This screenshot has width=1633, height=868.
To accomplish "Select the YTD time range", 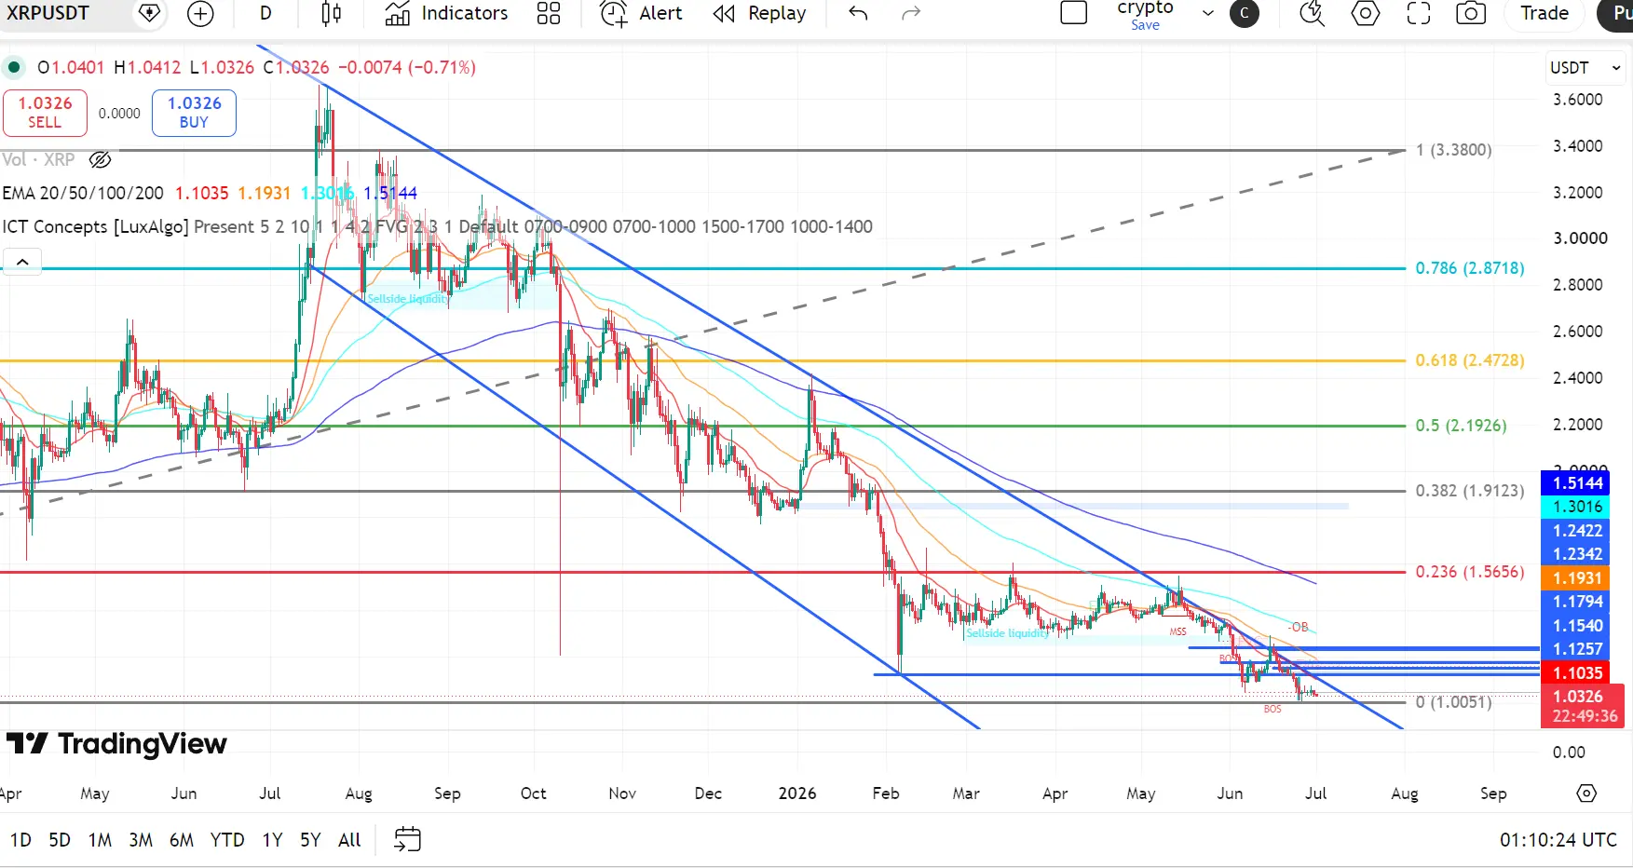I will click(x=227, y=840).
